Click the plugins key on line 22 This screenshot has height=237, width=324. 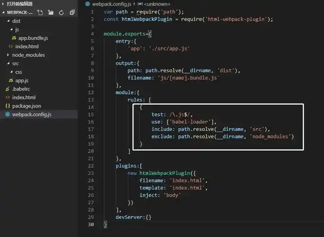click(126, 166)
